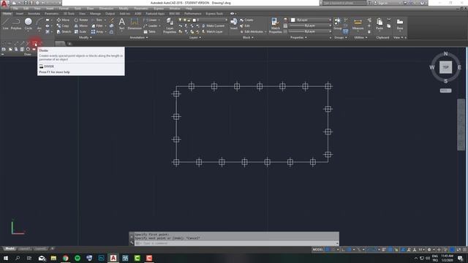This screenshot has height=263, width=468.
Task: Click Create block button
Action: coord(246,20)
